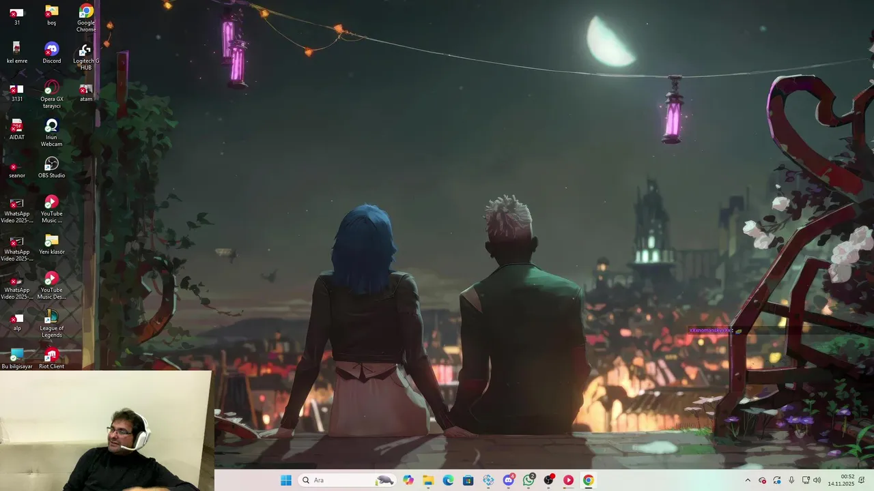Select the AIDAT PDF file

tap(17, 130)
